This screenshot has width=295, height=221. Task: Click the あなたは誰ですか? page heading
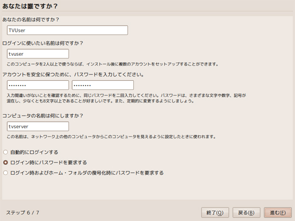point(30,6)
